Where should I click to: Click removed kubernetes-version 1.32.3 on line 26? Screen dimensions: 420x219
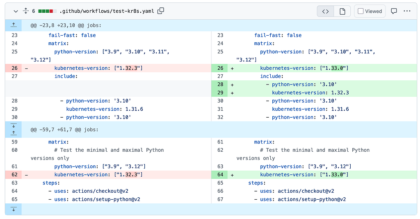(98, 68)
